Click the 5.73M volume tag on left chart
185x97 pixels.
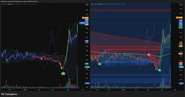pyautogui.click(x=87, y=67)
